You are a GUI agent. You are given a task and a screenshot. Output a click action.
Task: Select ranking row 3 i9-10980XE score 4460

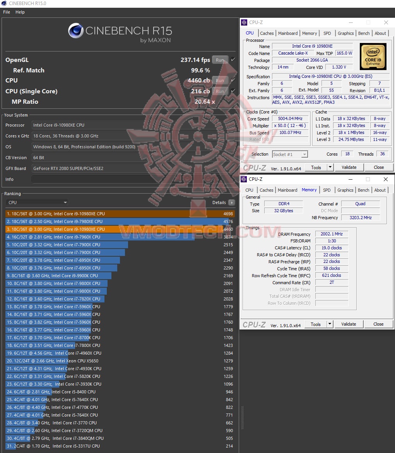click(120, 229)
